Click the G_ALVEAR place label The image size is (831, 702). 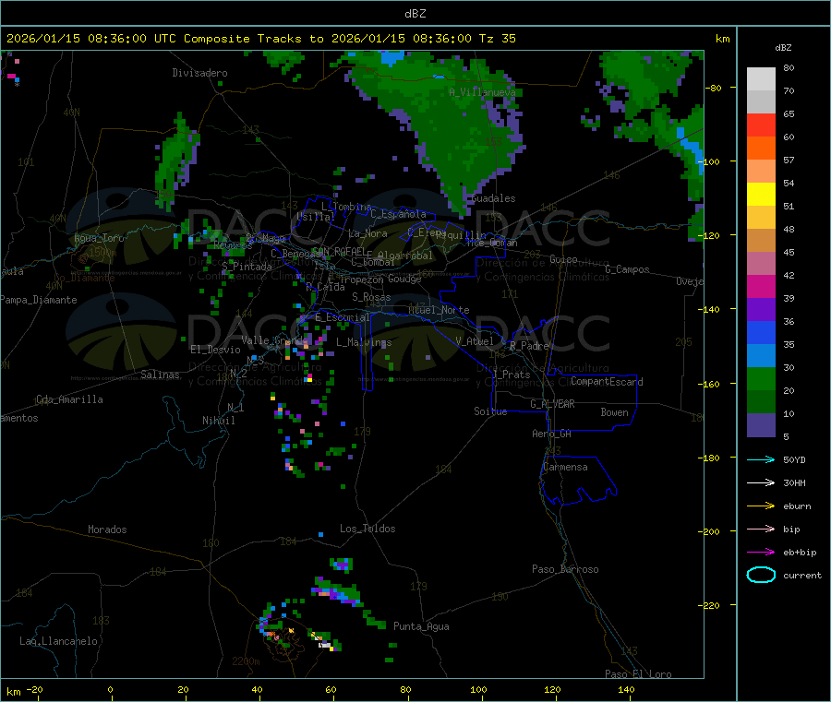(x=552, y=404)
